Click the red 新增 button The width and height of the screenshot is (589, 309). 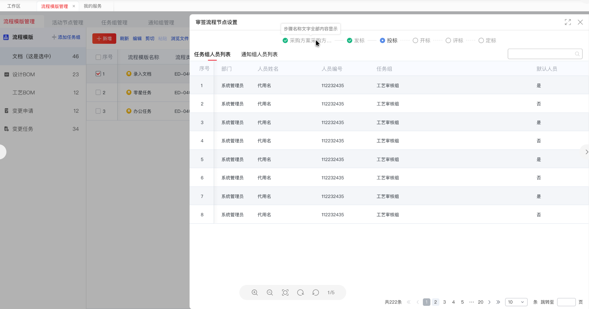pos(104,38)
